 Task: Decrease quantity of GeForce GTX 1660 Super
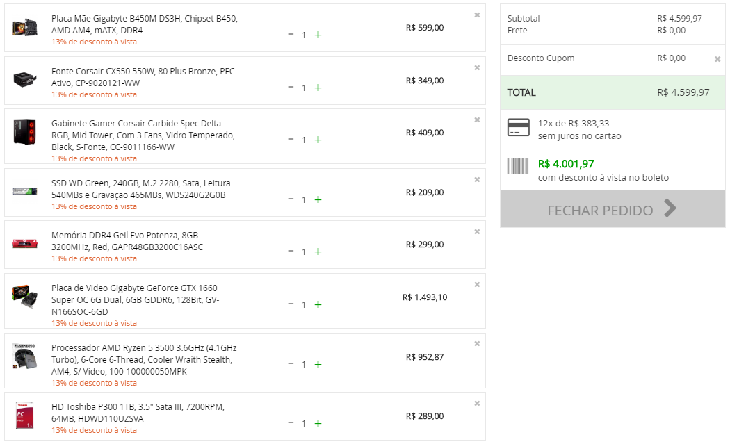pyautogui.click(x=291, y=304)
